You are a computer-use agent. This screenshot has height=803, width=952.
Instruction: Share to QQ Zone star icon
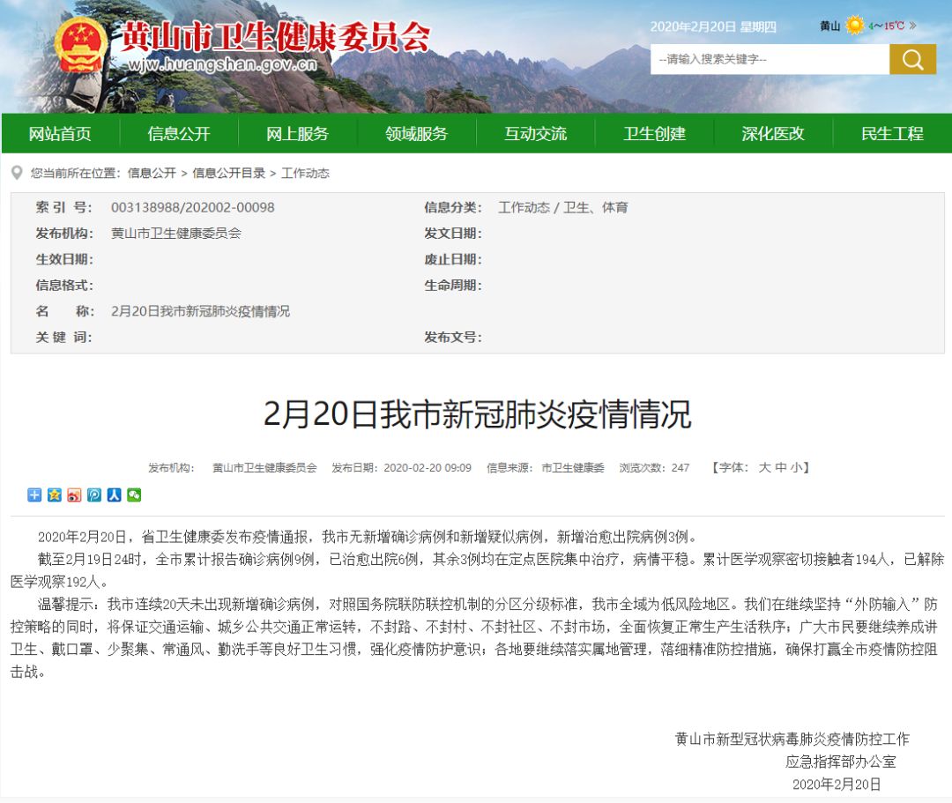pos(55,494)
